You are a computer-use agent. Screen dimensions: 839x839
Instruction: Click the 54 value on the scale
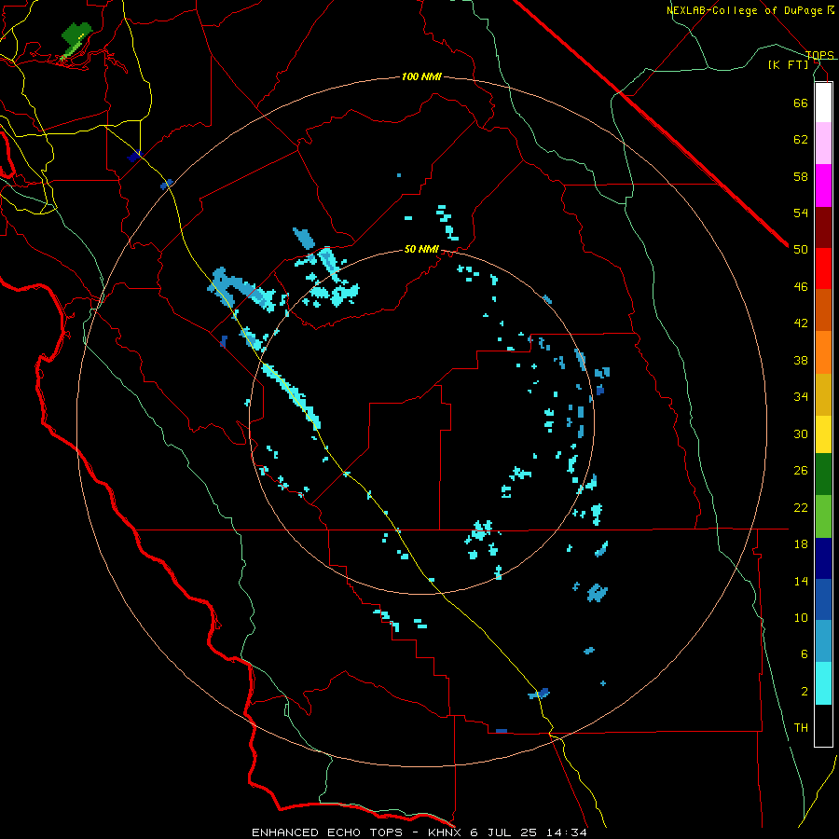click(801, 213)
